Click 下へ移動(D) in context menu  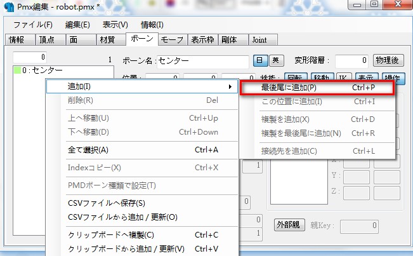142,132
